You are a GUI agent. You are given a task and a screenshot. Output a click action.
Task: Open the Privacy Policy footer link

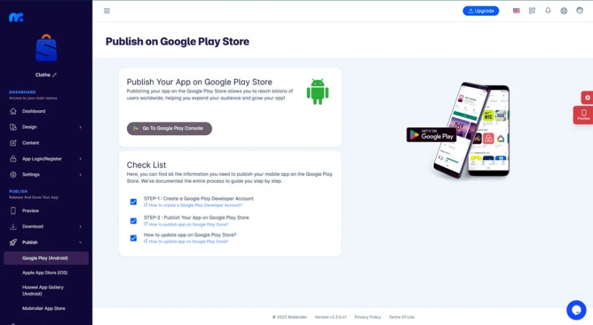(368, 317)
